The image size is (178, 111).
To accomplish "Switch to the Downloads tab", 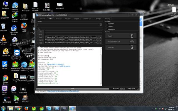I will tap(87, 19).
